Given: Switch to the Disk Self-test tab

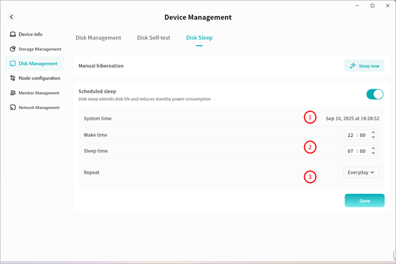Looking at the screenshot, I should point(153,38).
